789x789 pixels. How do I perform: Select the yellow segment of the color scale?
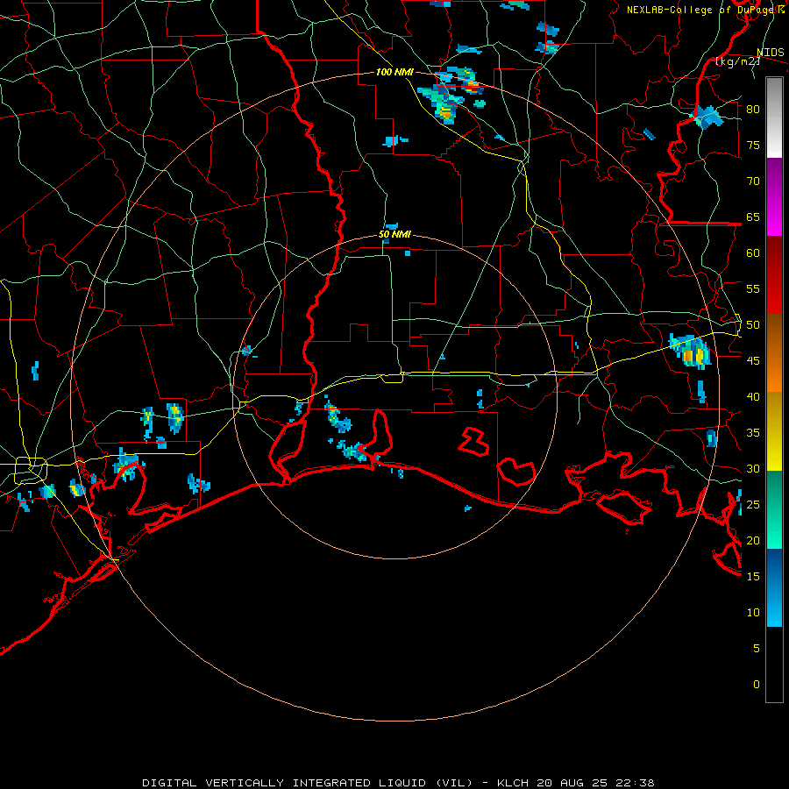click(x=774, y=431)
